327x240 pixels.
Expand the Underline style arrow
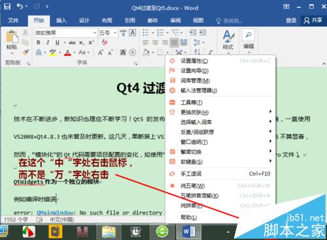pyautogui.click(x=65, y=42)
